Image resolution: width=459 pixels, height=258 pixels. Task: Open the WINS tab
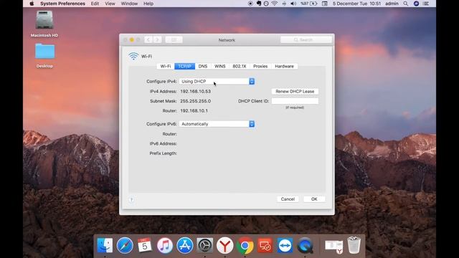220,66
